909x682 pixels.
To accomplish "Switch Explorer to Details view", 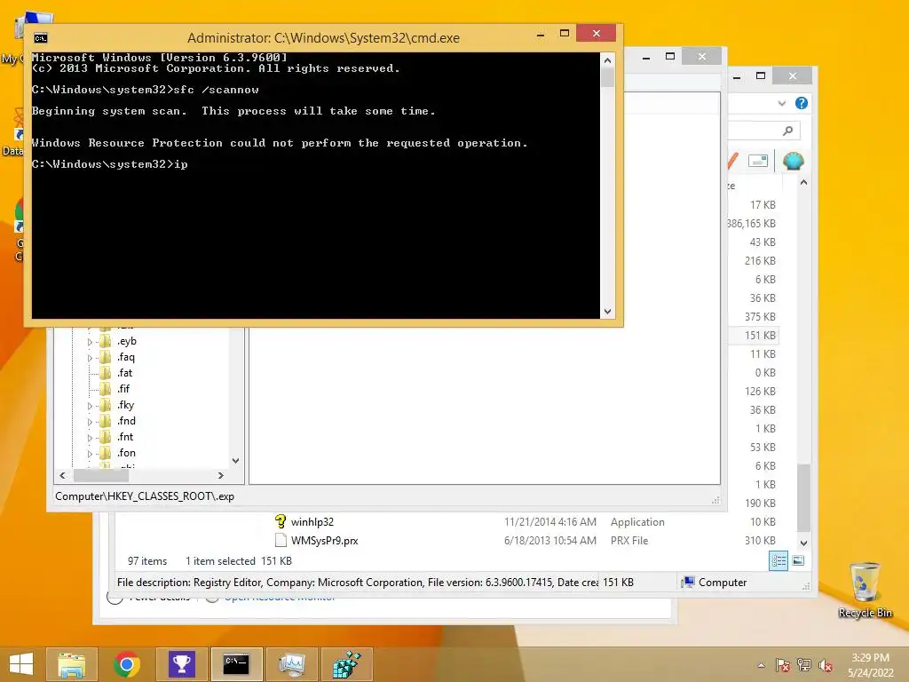I will click(x=779, y=560).
